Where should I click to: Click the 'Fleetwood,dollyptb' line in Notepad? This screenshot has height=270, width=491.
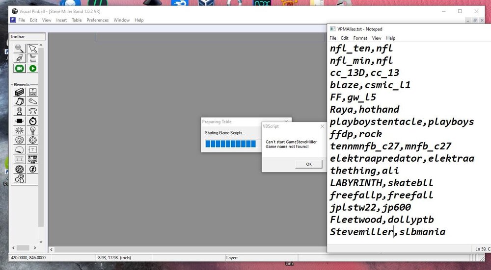pyautogui.click(x=382, y=220)
